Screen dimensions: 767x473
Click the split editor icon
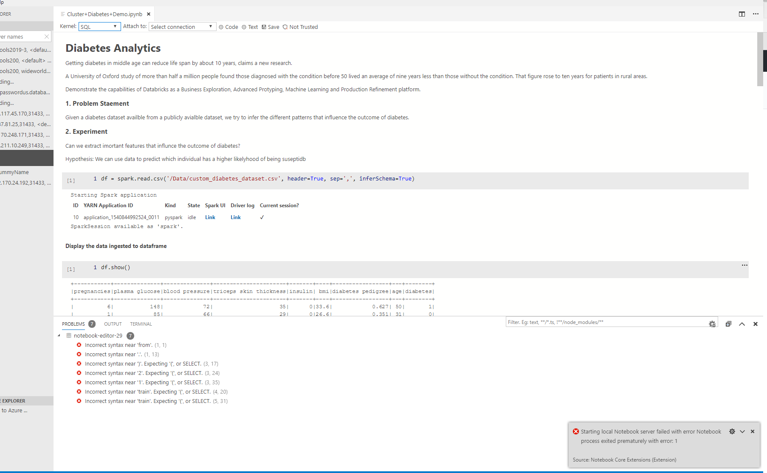click(x=742, y=14)
